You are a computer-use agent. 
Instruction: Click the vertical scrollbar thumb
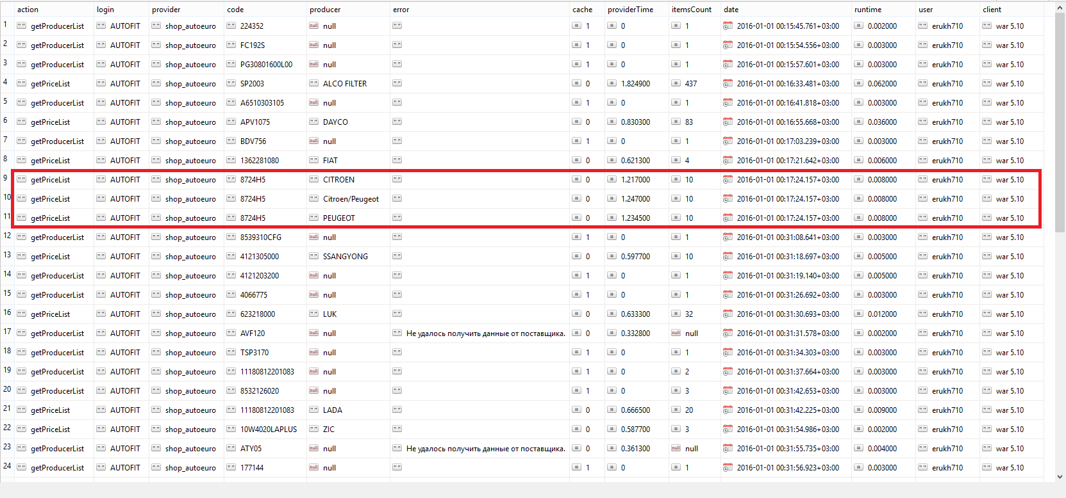tap(1060, 122)
